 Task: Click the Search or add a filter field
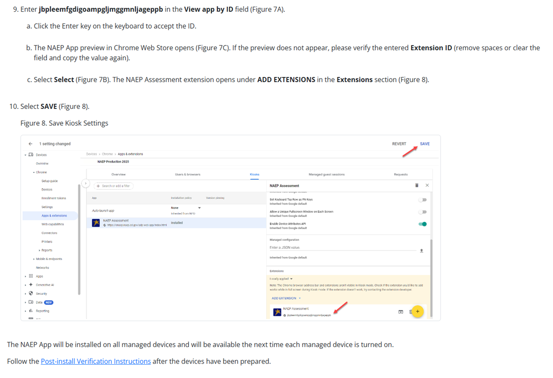(114, 186)
